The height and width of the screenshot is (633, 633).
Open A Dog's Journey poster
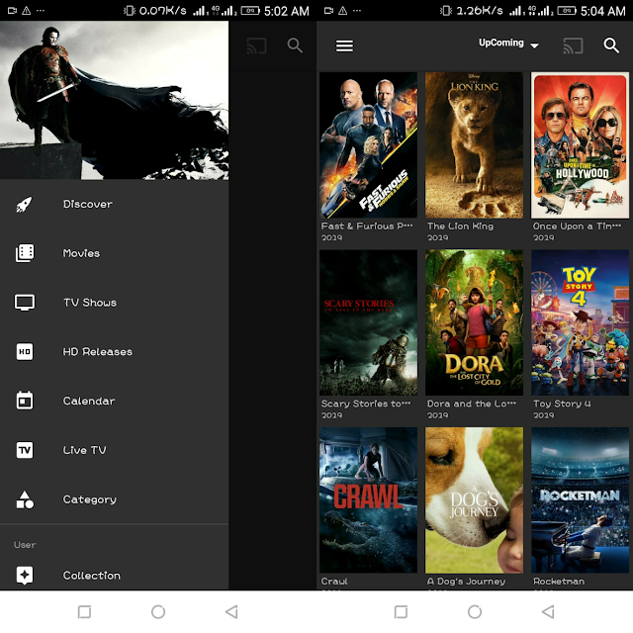pos(474,500)
